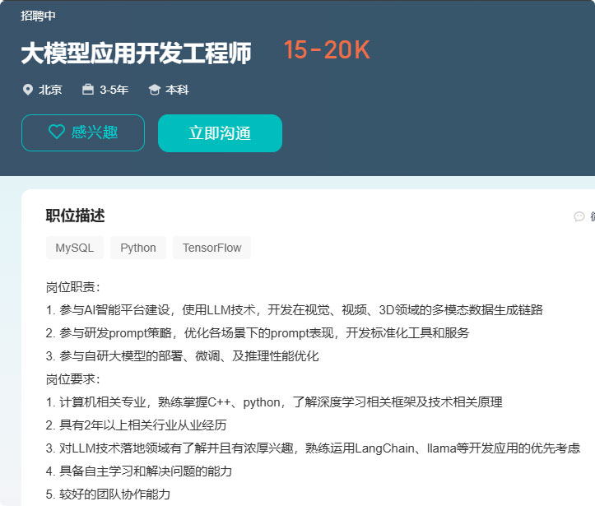
Task: Click the chat bubble icon near 职位描述
Action: coord(579,216)
